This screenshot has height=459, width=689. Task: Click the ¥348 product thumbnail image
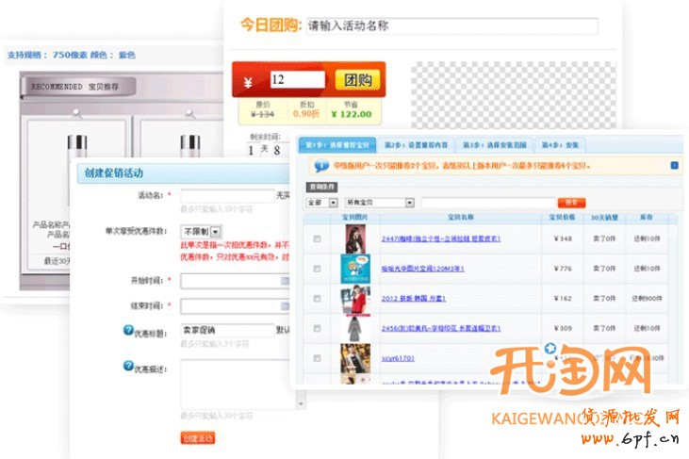pyautogui.click(x=355, y=238)
